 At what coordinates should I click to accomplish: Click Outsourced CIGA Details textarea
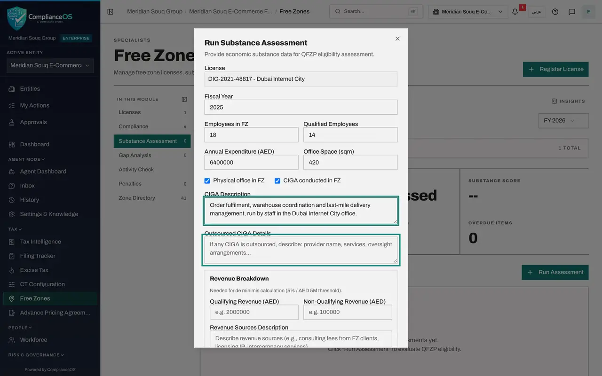(301, 250)
